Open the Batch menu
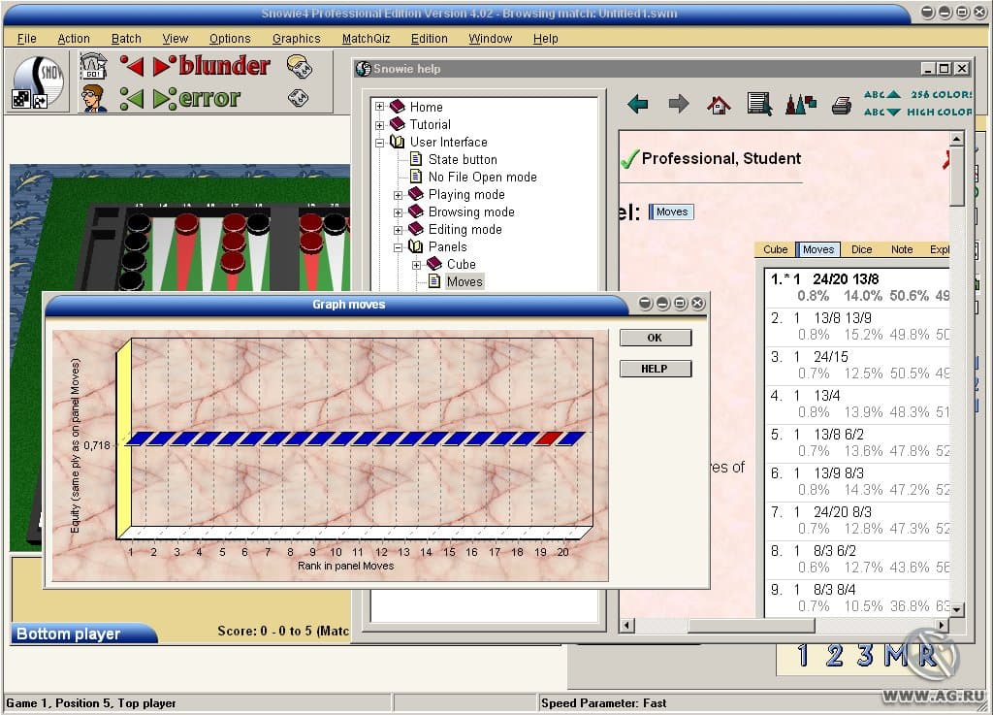 coord(126,39)
